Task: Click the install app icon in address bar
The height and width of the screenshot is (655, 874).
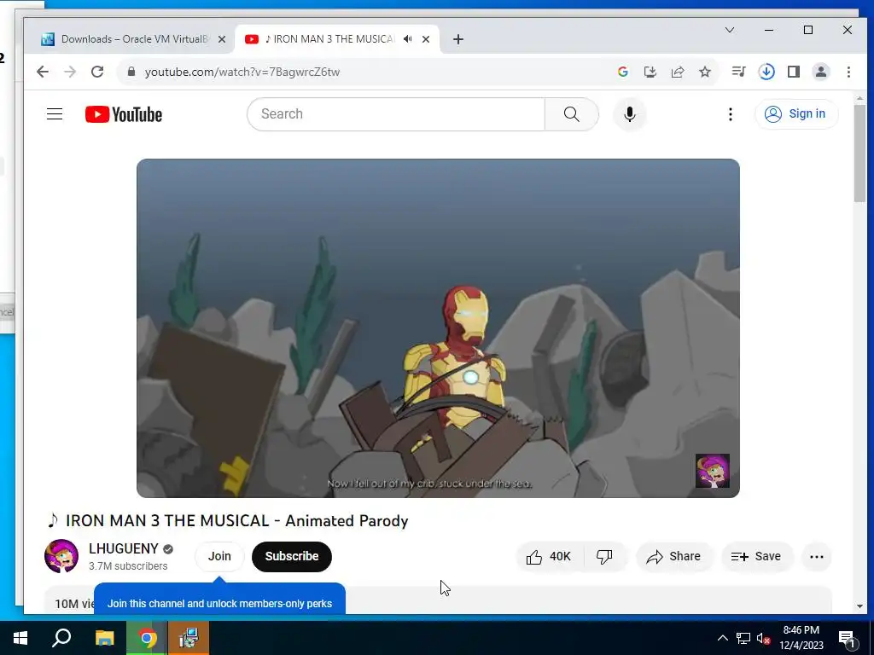Action: (650, 72)
